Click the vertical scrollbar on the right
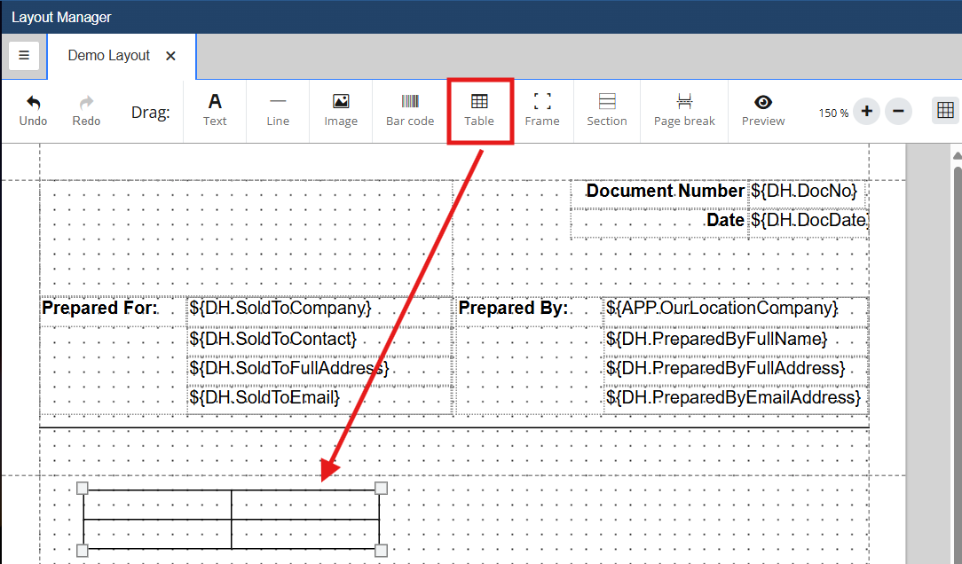Viewport: 962px width, 564px height. tap(957, 355)
